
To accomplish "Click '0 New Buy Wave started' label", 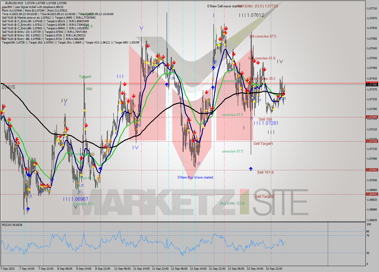I will point(195,177).
